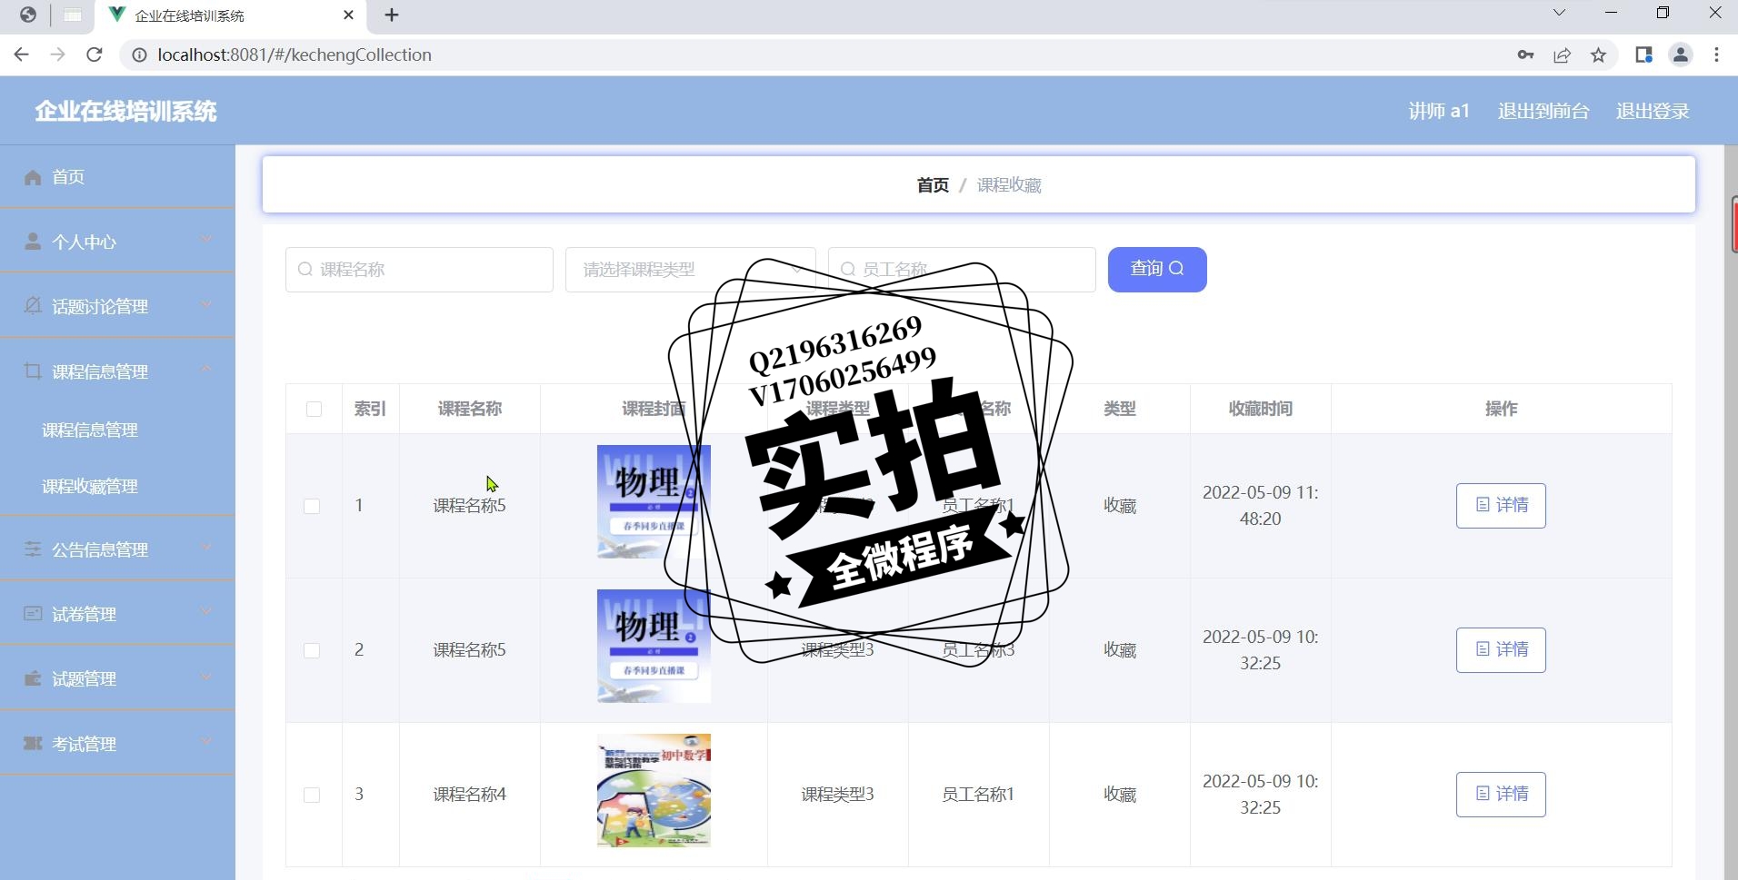The height and width of the screenshot is (880, 1738).
Task: Open the 考试管理 sidebar menu
Action: [117, 744]
